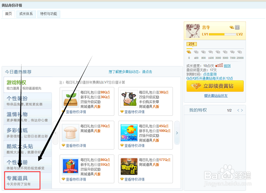Viewport: 266px width, 193px height.
Task: Click the farm seedling box game icon
Action: [71, 99]
